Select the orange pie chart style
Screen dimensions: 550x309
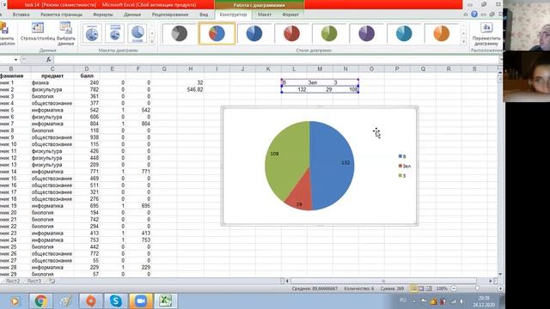click(441, 33)
